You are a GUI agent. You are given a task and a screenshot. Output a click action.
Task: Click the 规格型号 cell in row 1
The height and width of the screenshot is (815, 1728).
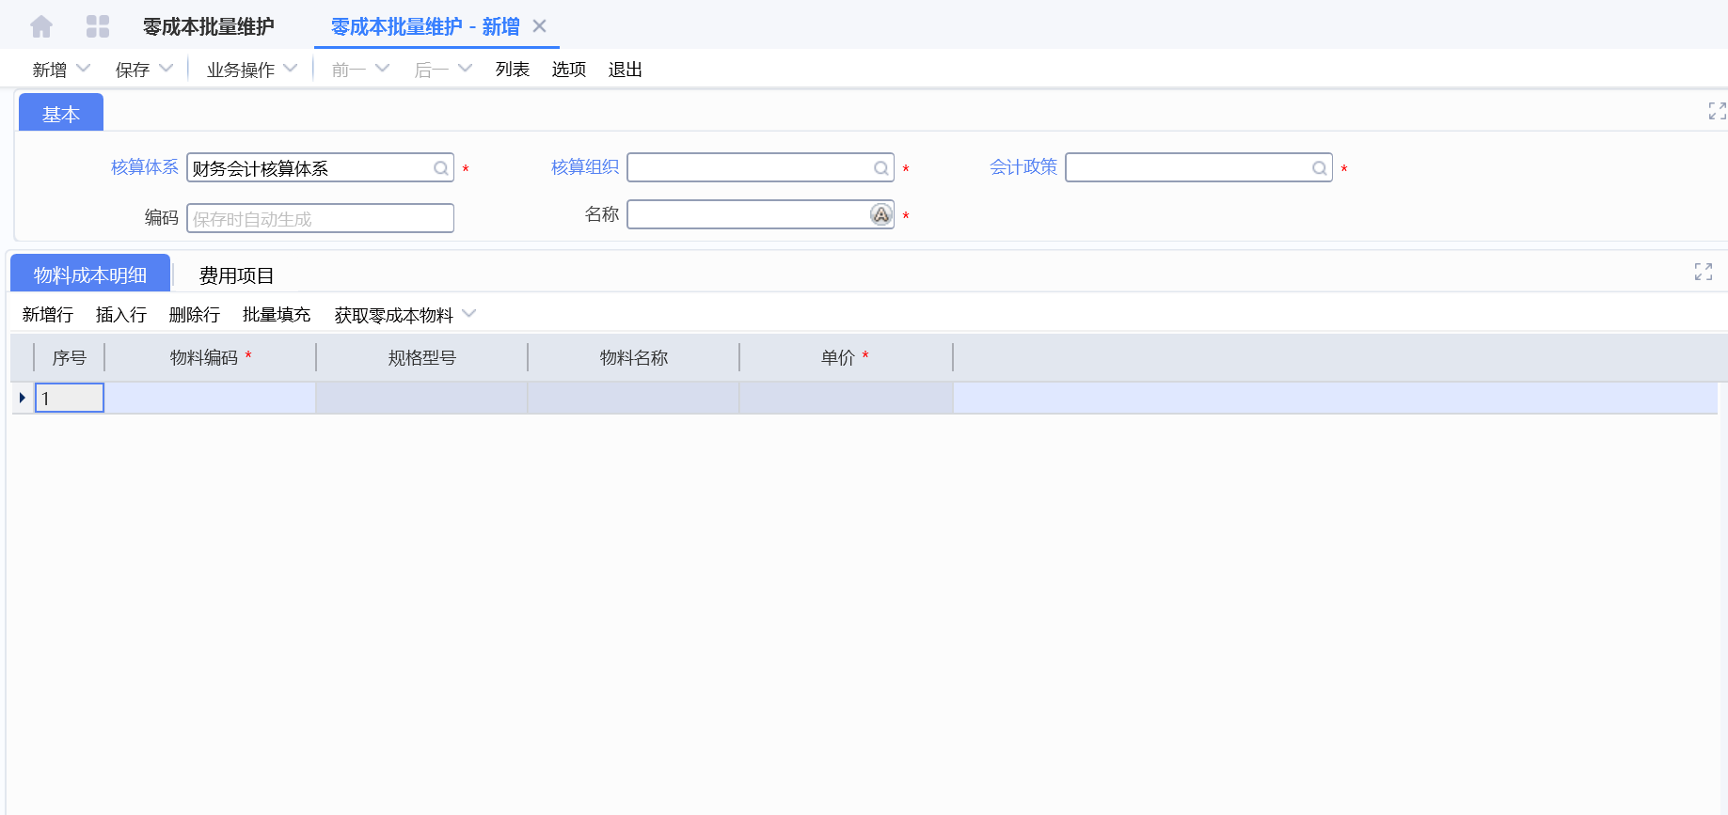(422, 398)
